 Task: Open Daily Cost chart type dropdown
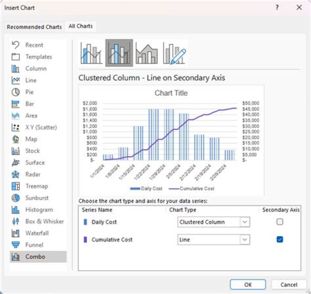click(x=214, y=222)
